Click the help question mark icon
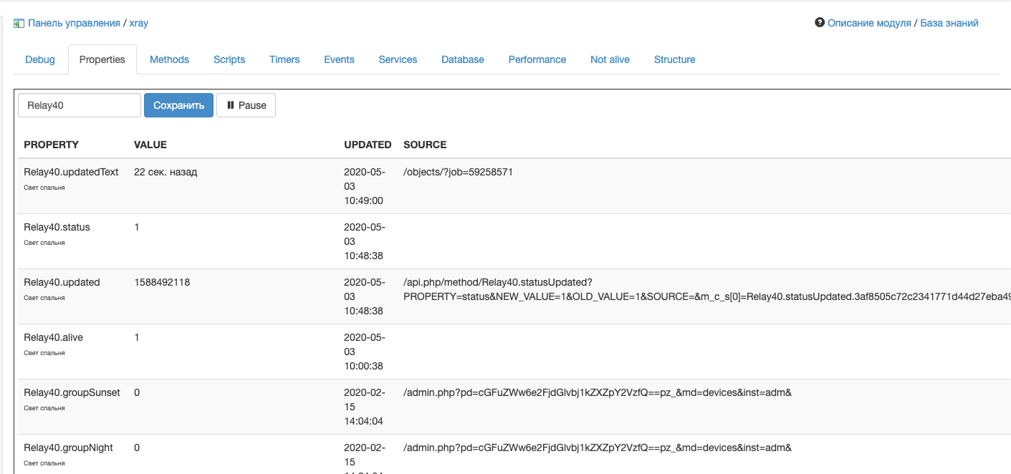This screenshot has width=1011, height=474. coord(820,23)
